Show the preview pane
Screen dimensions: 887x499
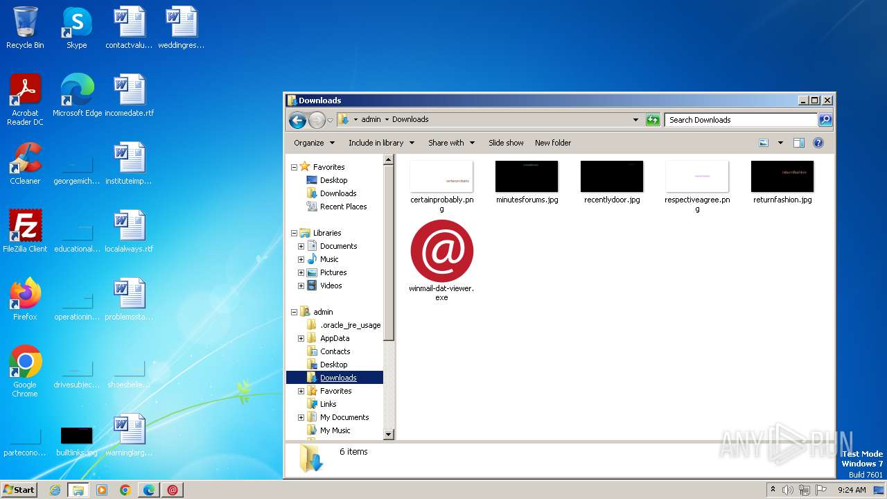pyautogui.click(x=798, y=143)
